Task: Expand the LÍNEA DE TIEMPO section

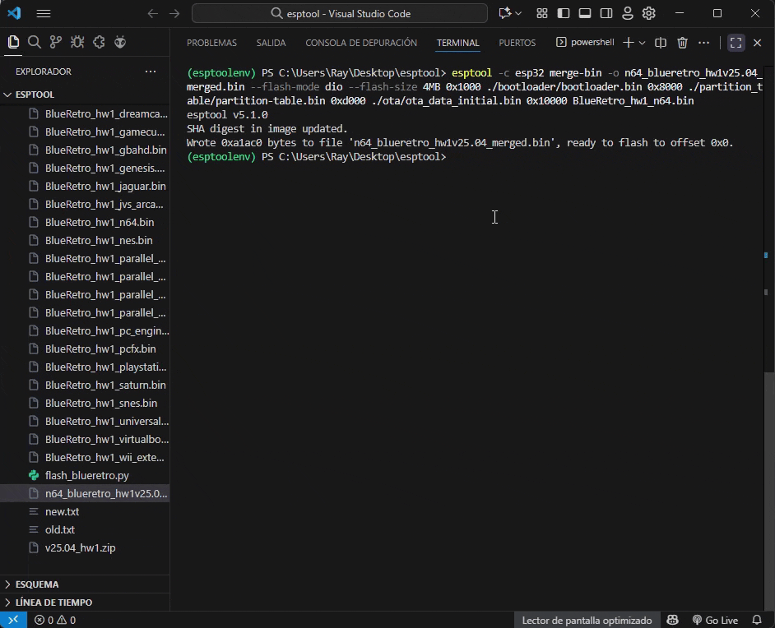Action: coord(53,603)
